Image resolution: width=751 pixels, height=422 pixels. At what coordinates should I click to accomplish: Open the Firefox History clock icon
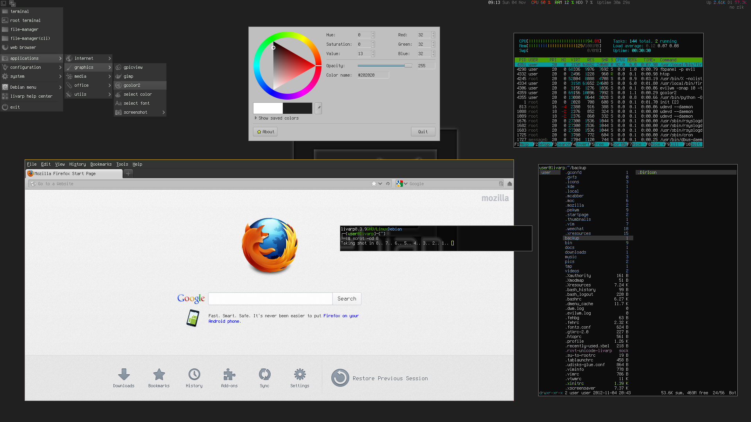point(194,374)
